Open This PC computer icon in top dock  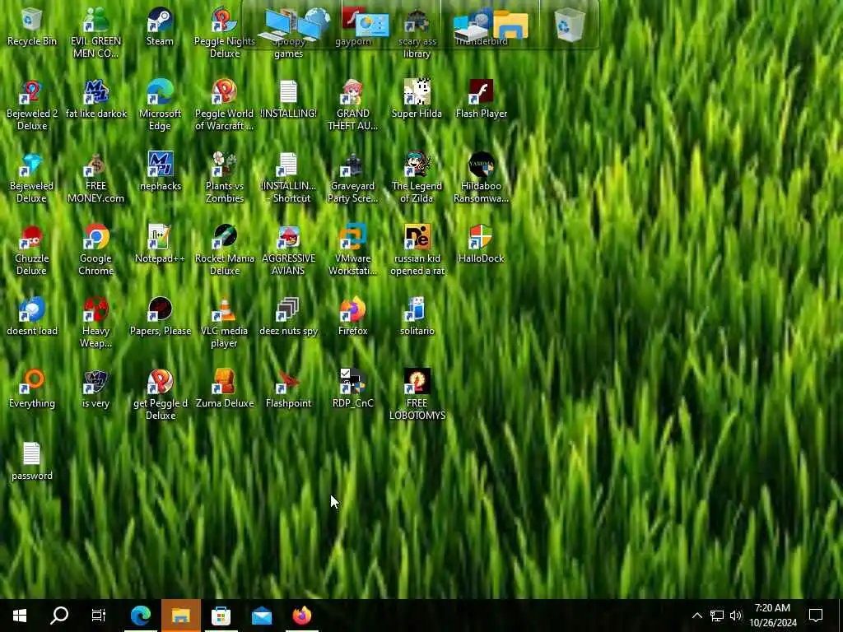pos(278,26)
